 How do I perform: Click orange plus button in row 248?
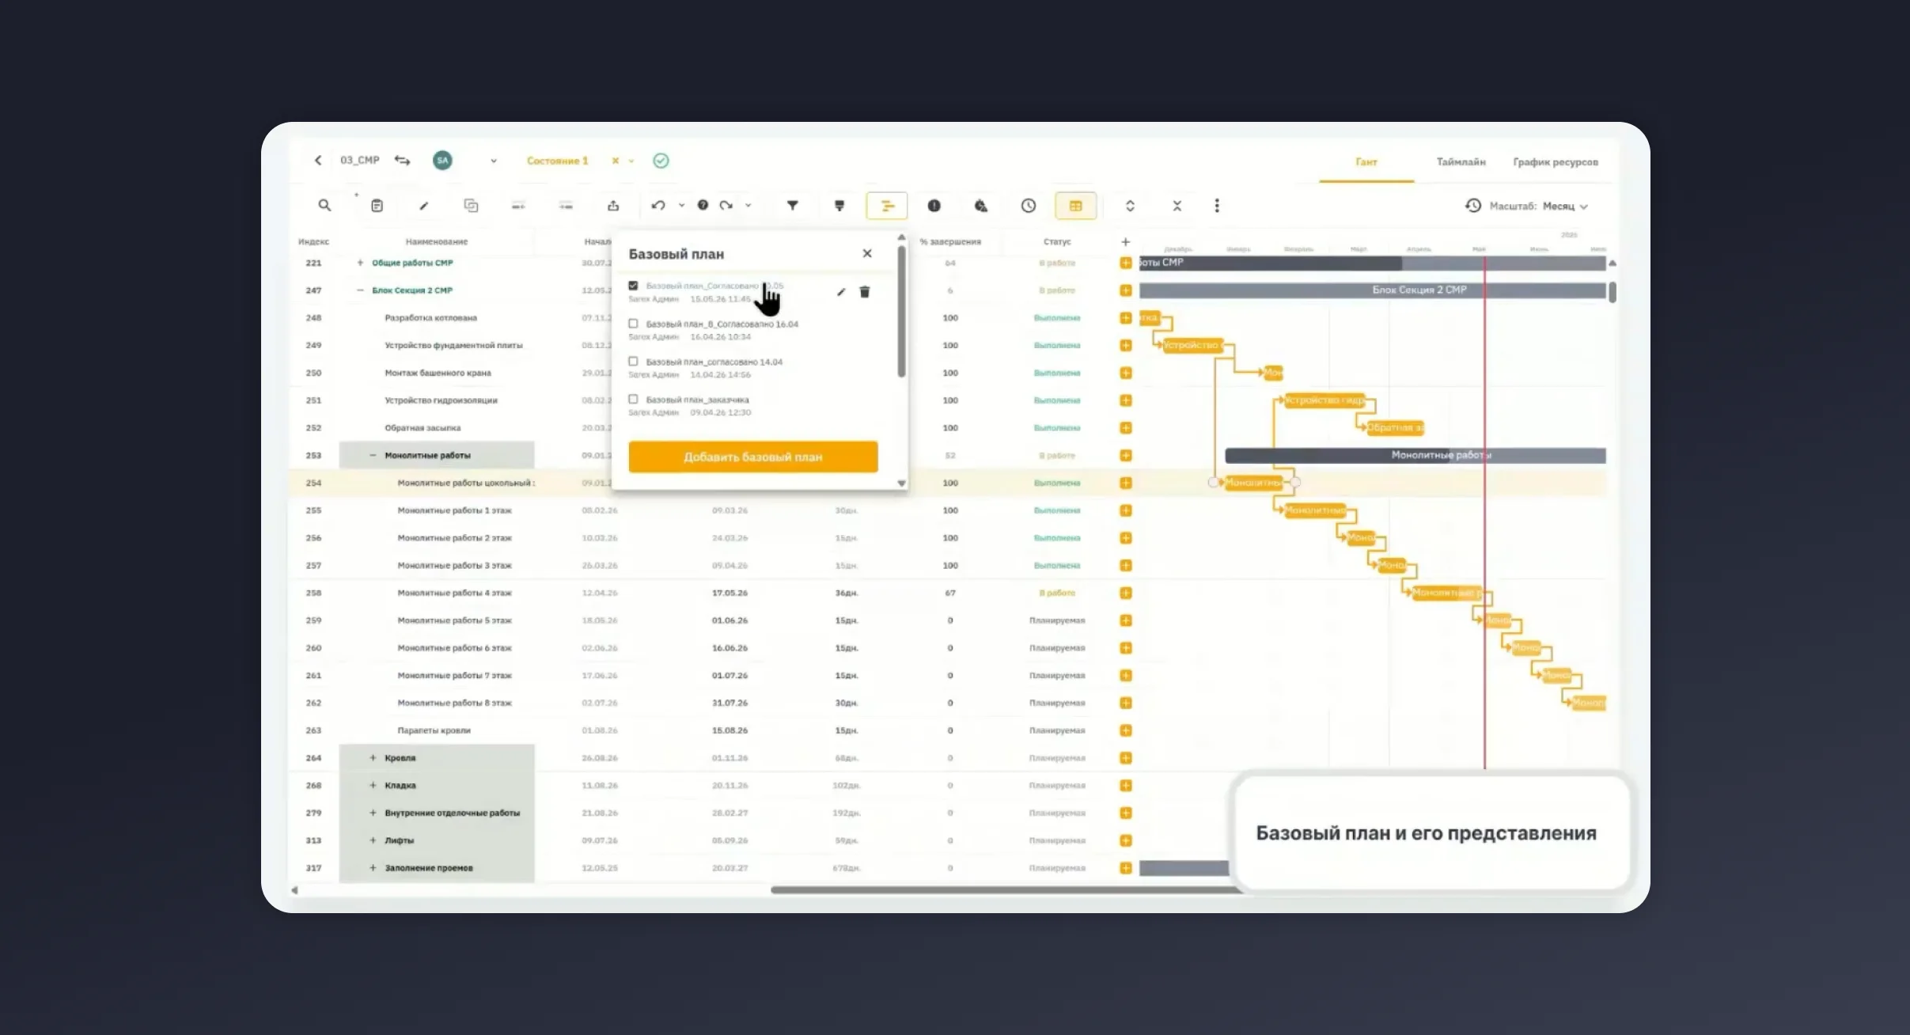pyautogui.click(x=1126, y=318)
